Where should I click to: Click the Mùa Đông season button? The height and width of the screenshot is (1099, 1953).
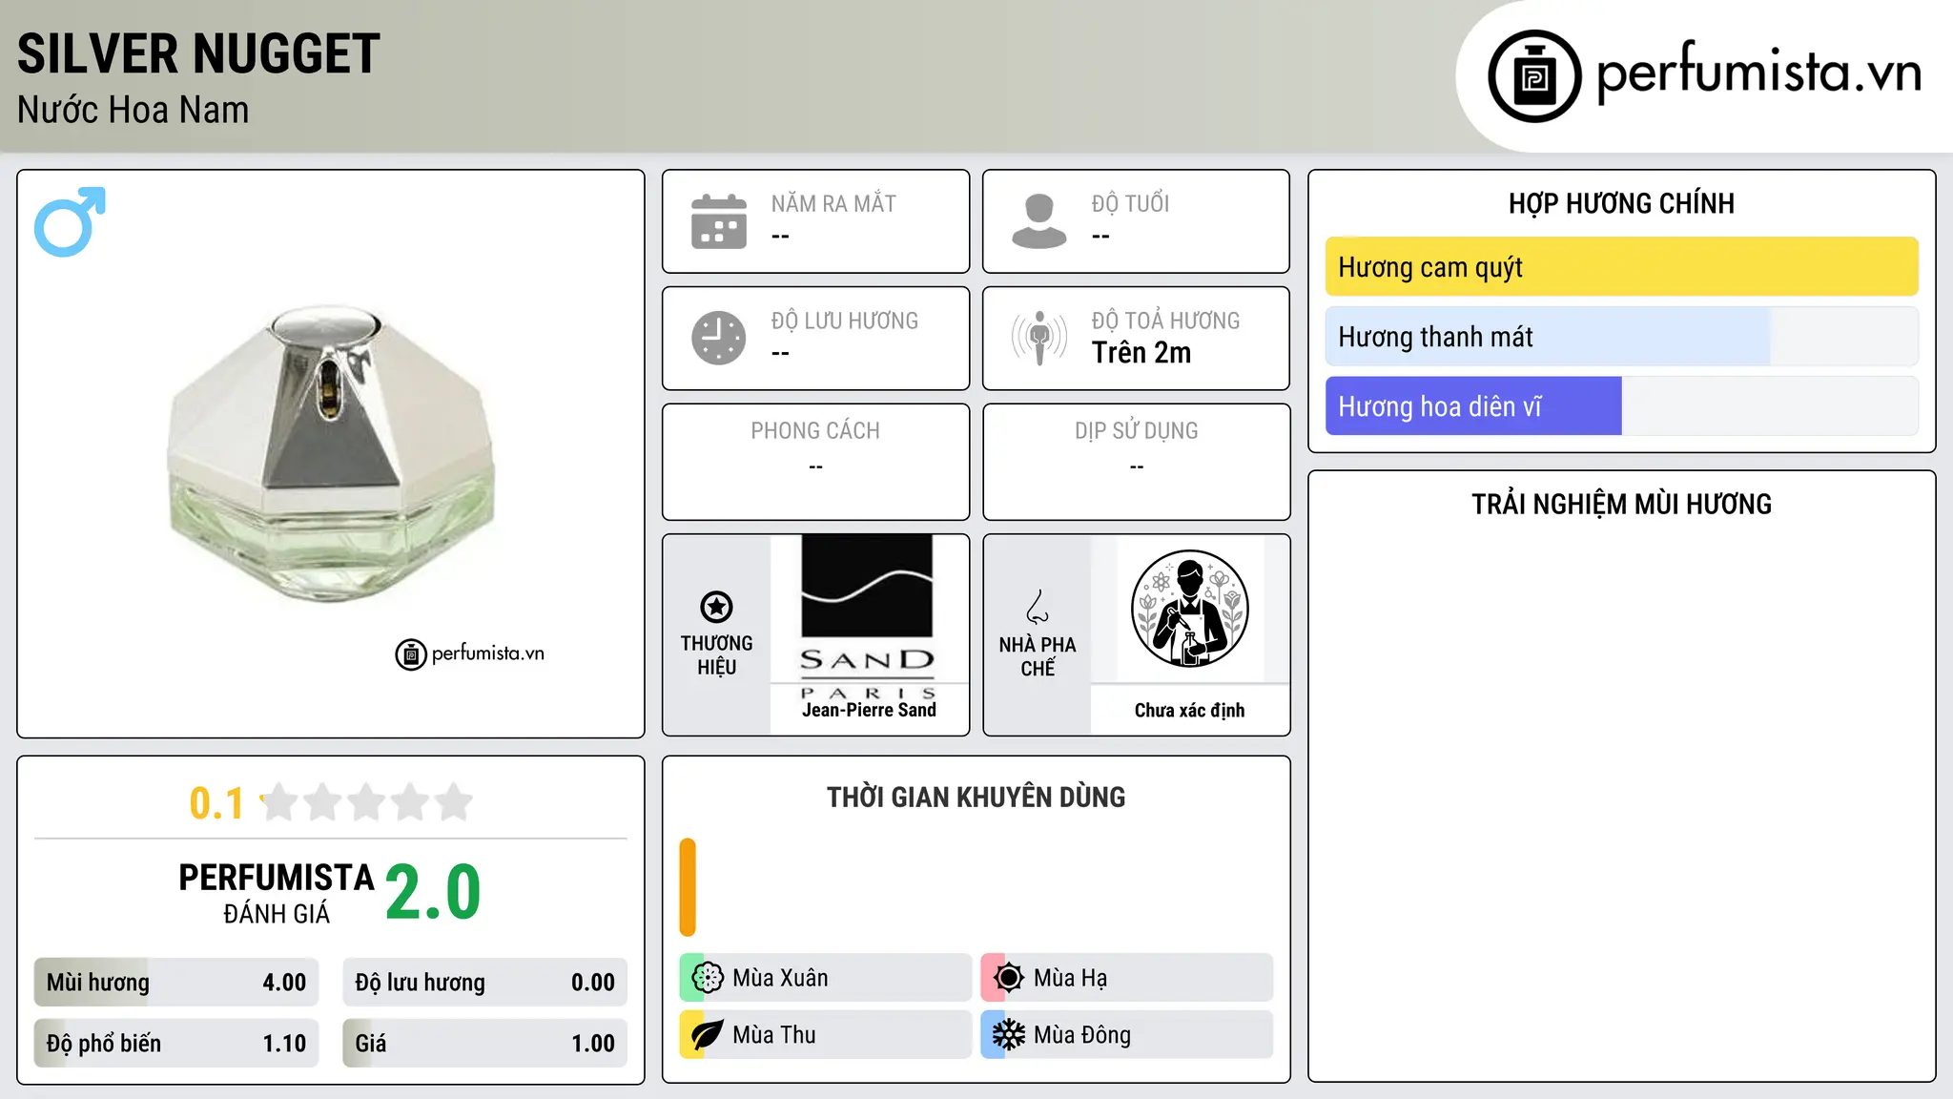(1127, 1035)
